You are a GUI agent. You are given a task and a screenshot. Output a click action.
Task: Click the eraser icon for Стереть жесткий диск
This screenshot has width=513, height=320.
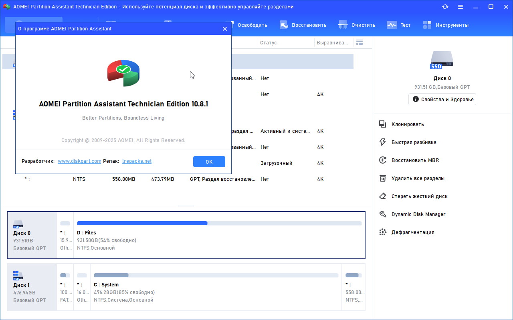(383, 196)
